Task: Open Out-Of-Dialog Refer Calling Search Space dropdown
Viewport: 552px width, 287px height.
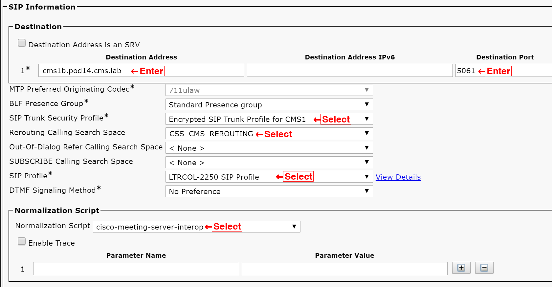Action: point(269,148)
